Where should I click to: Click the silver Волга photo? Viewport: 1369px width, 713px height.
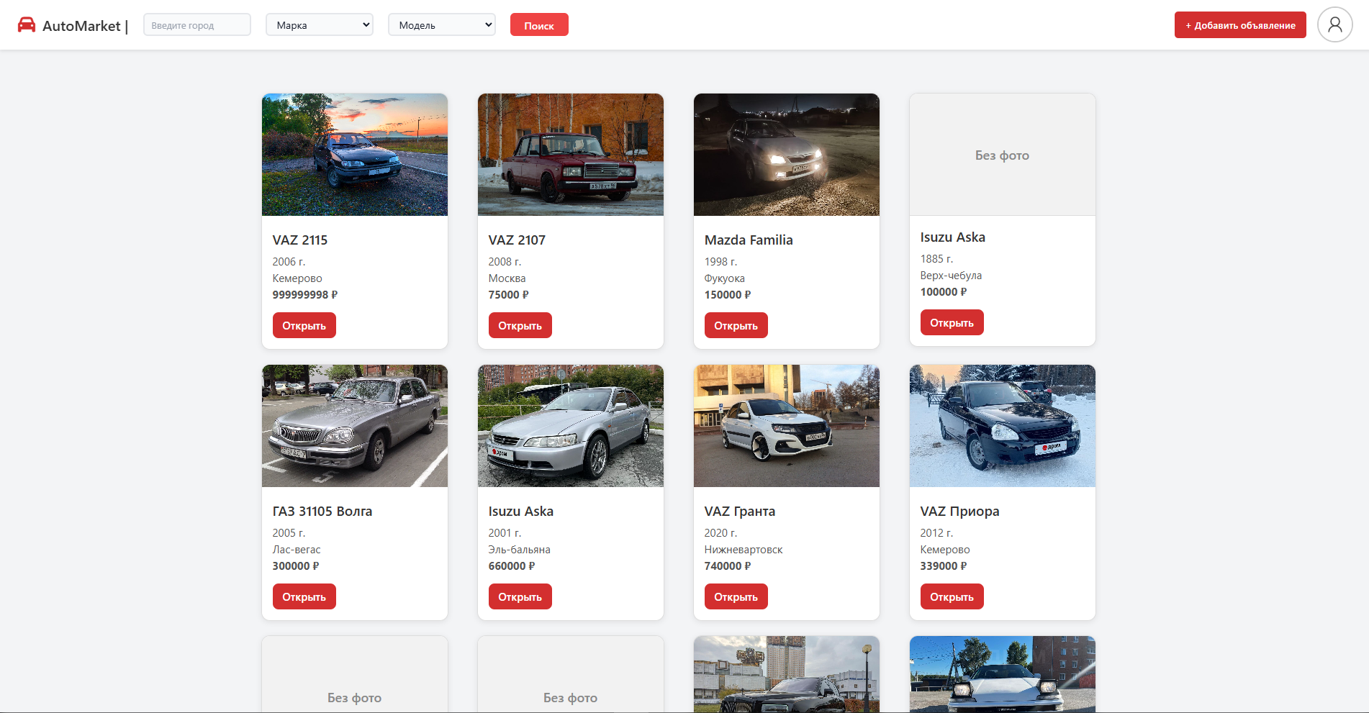(x=355, y=426)
